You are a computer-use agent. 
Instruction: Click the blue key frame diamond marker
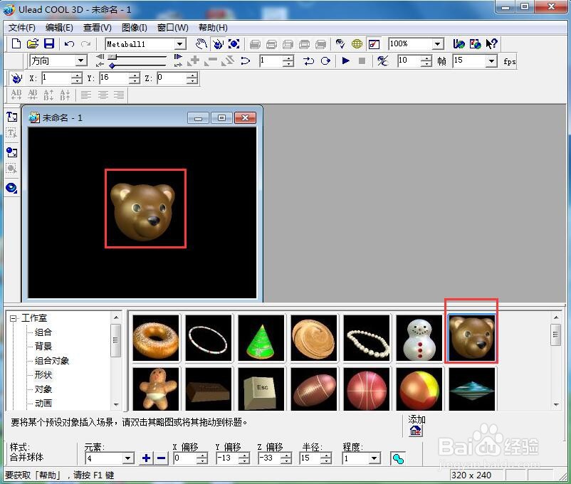pos(112,65)
